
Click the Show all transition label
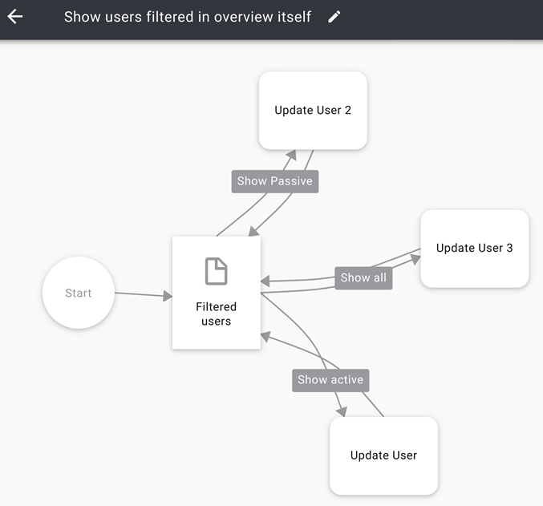click(x=363, y=277)
